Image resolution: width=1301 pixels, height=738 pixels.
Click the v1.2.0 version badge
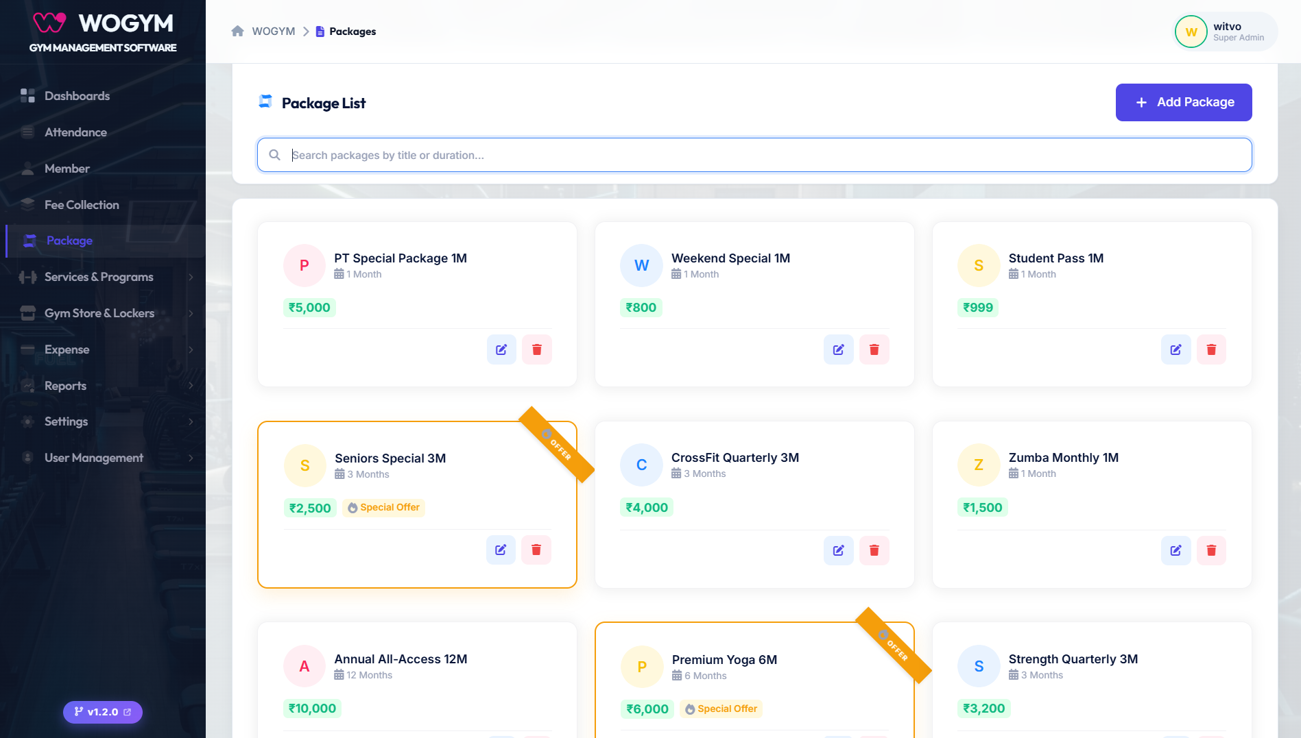pos(103,712)
